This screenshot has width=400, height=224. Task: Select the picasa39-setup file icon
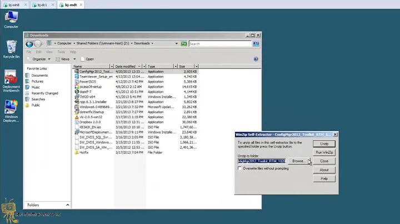(x=77, y=87)
